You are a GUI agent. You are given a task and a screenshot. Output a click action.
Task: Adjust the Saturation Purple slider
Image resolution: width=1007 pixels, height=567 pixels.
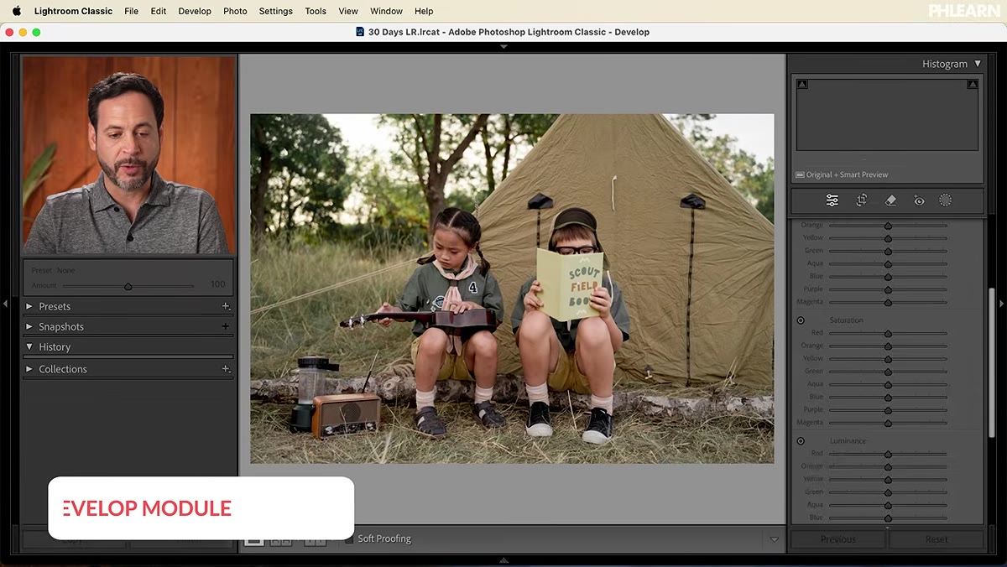coord(888,410)
